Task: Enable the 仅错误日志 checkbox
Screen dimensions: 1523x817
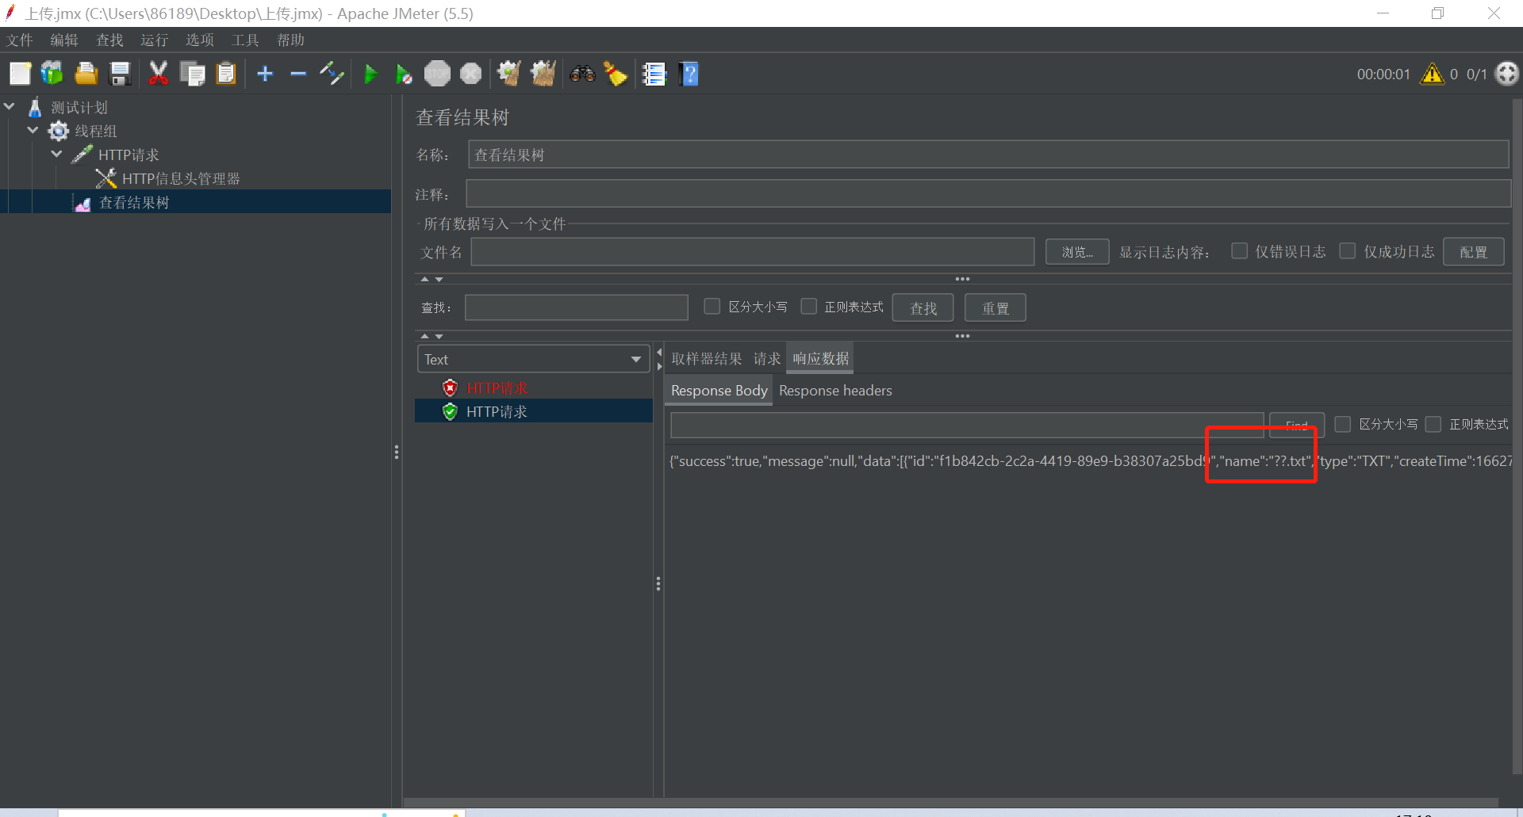Action: pos(1240,250)
